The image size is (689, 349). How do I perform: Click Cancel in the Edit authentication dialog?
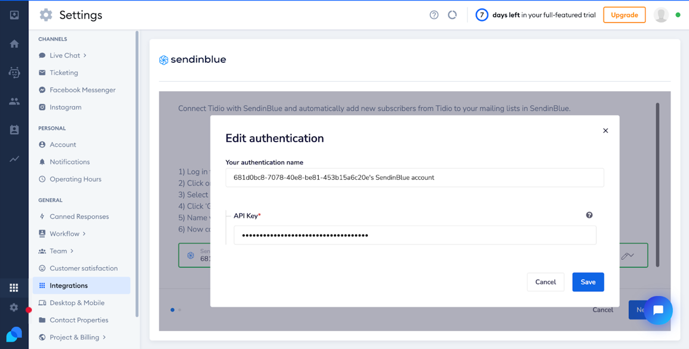(545, 282)
